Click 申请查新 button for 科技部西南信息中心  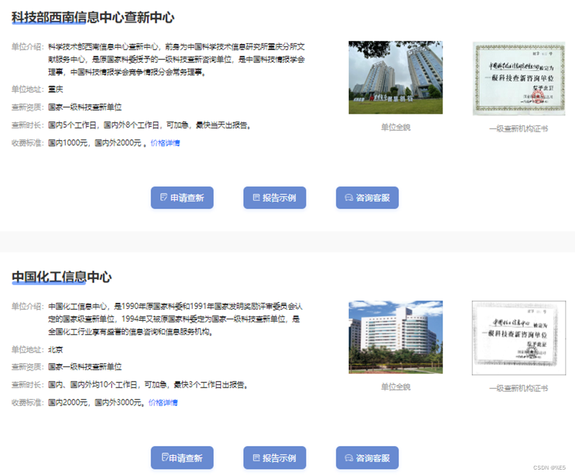click(x=182, y=198)
